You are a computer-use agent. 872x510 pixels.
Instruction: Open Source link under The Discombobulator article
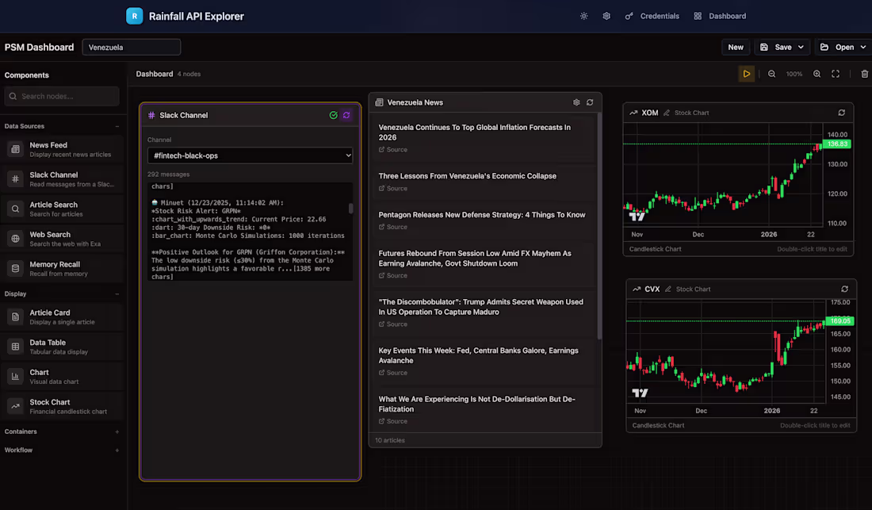pyautogui.click(x=393, y=324)
